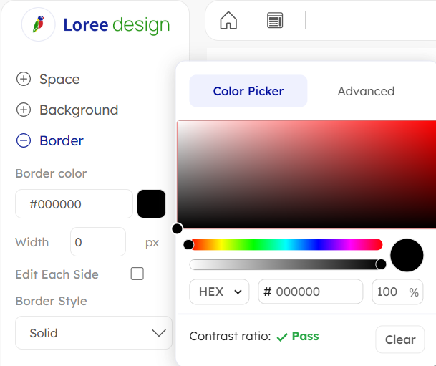This screenshot has width=436, height=366.
Task: Open the Border Style Solid dropdown
Action: (94, 333)
